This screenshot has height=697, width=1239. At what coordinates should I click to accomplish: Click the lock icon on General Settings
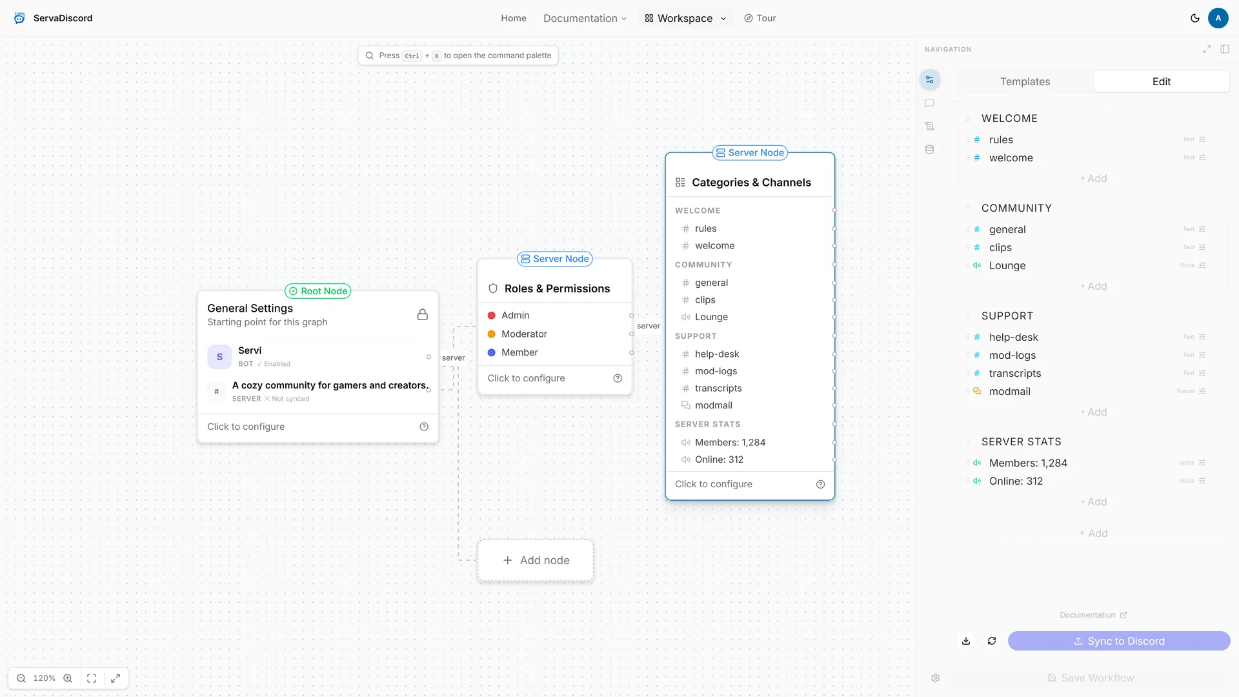[422, 314]
